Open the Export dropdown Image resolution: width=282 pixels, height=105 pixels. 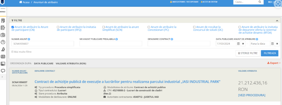(274, 63)
